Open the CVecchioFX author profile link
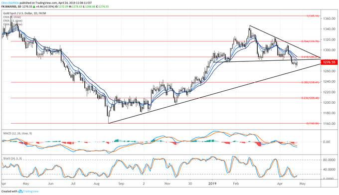The height and width of the screenshot is (195, 339). tap(10, 3)
